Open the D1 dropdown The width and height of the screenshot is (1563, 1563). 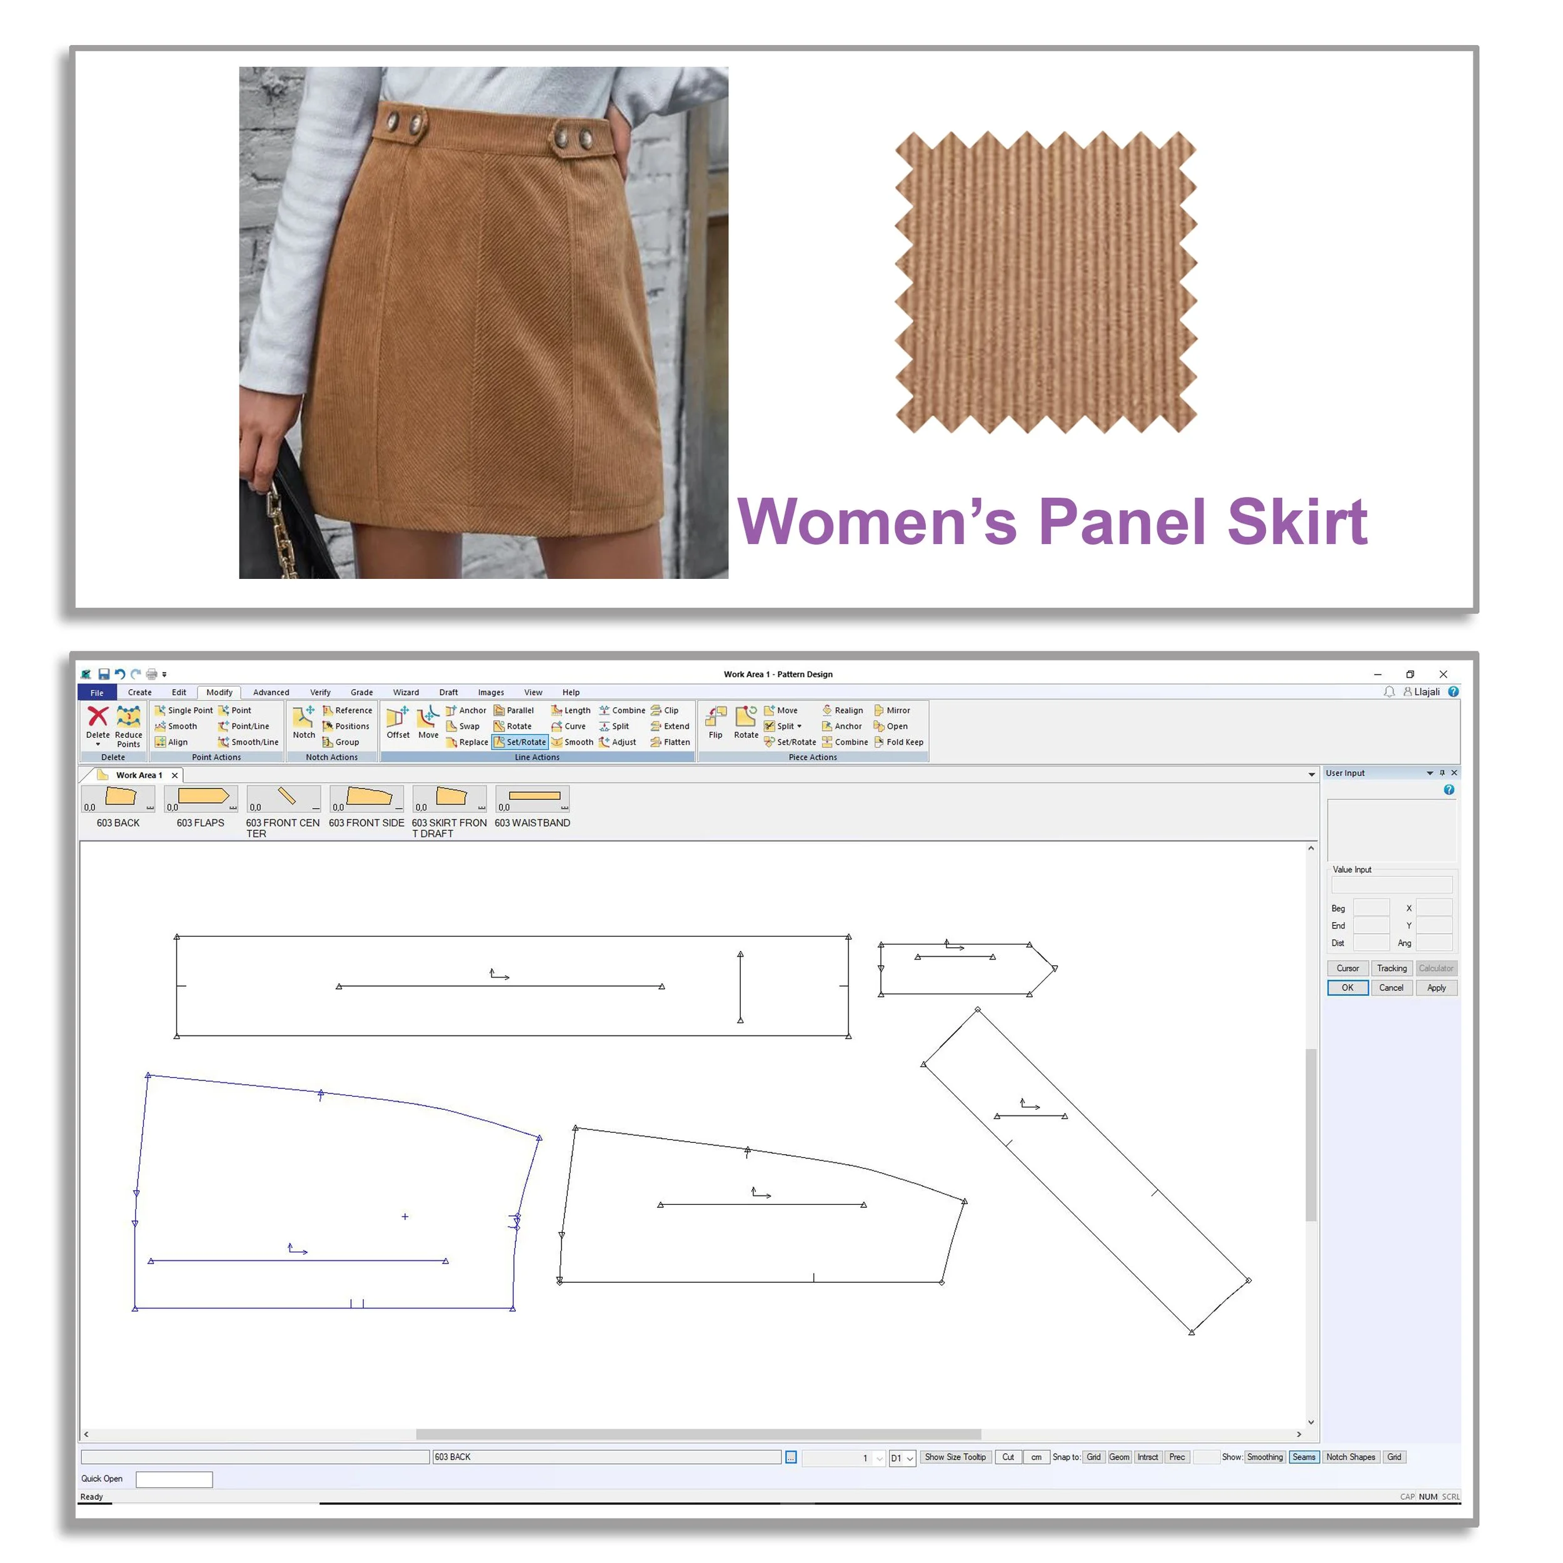point(910,1459)
